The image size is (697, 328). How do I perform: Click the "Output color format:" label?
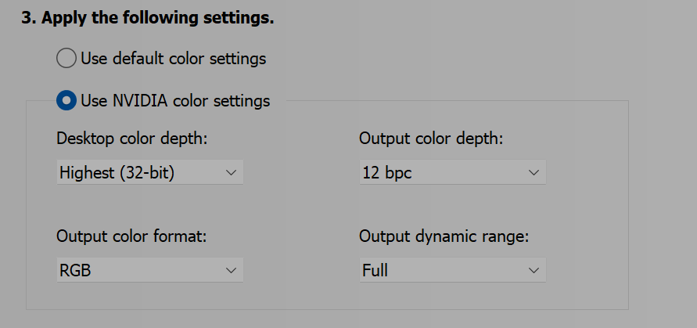131,236
